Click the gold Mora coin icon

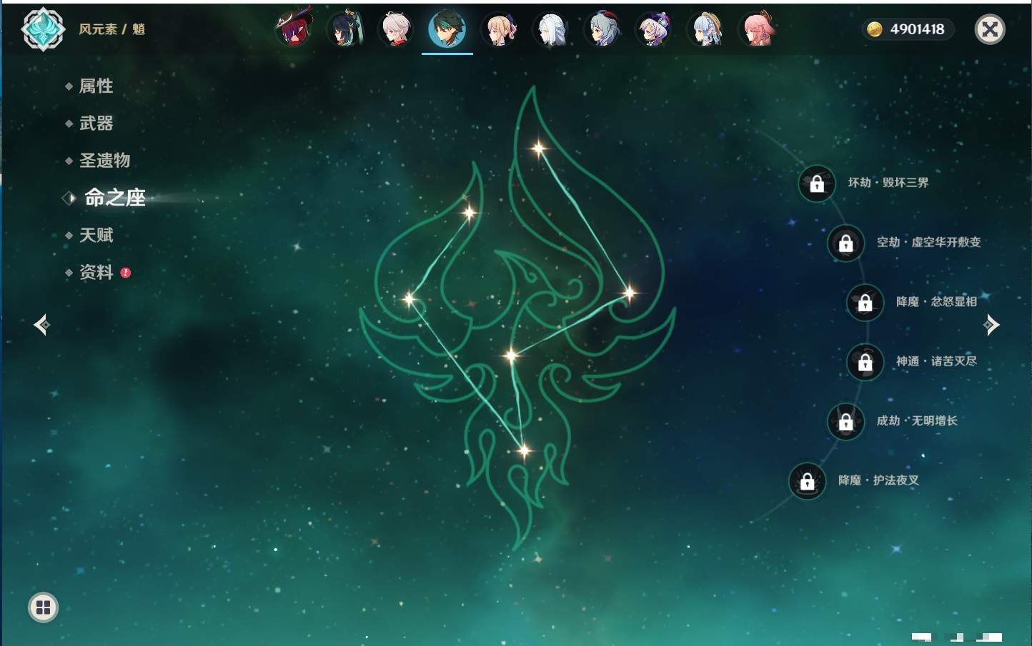pyautogui.click(x=875, y=29)
